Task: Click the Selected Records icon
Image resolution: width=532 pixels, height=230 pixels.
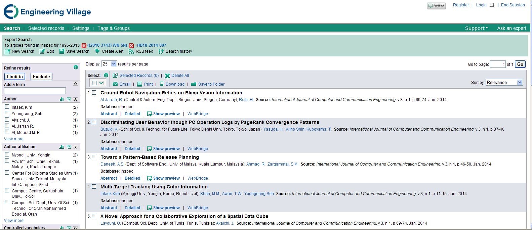Action: [115, 76]
